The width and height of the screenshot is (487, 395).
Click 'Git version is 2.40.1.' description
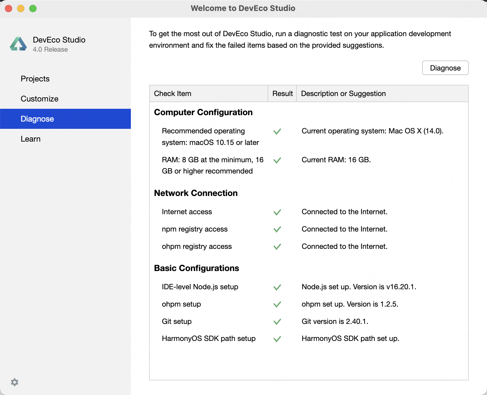[335, 321]
